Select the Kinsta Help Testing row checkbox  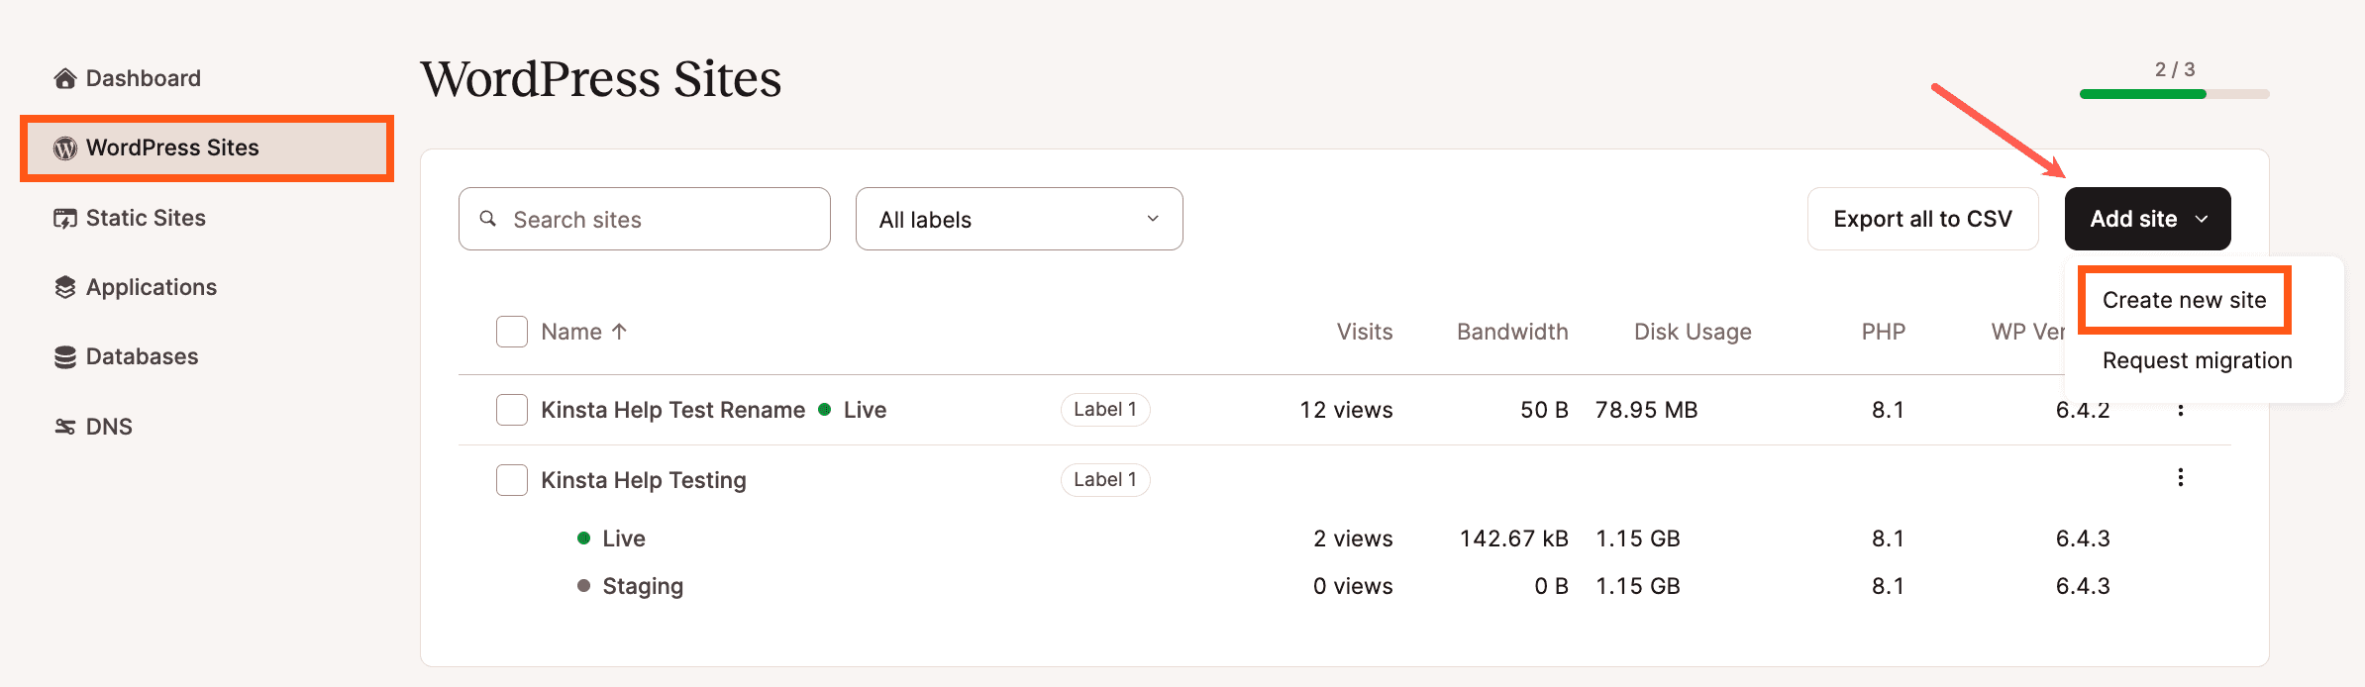point(512,480)
